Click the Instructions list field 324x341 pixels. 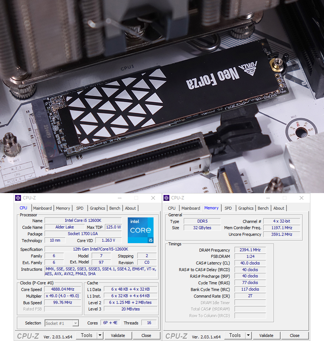click(101, 271)
